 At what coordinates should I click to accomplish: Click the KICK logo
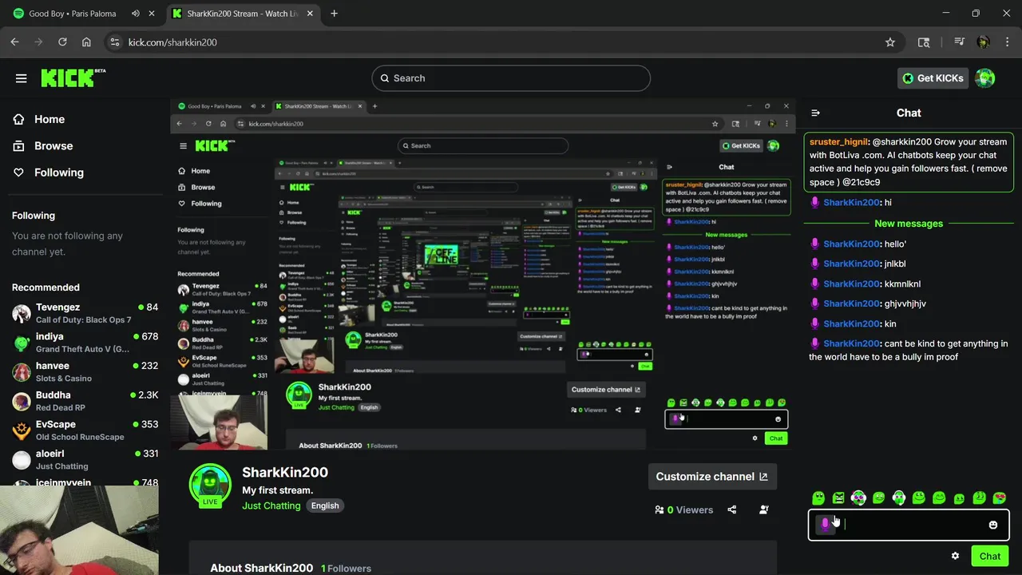coord(73,77)
